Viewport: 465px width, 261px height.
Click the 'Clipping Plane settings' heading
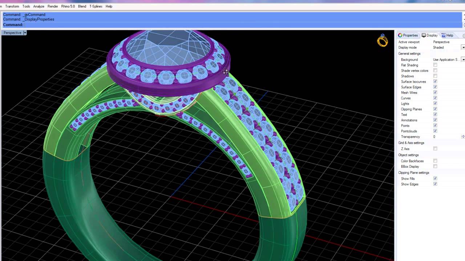413,173
